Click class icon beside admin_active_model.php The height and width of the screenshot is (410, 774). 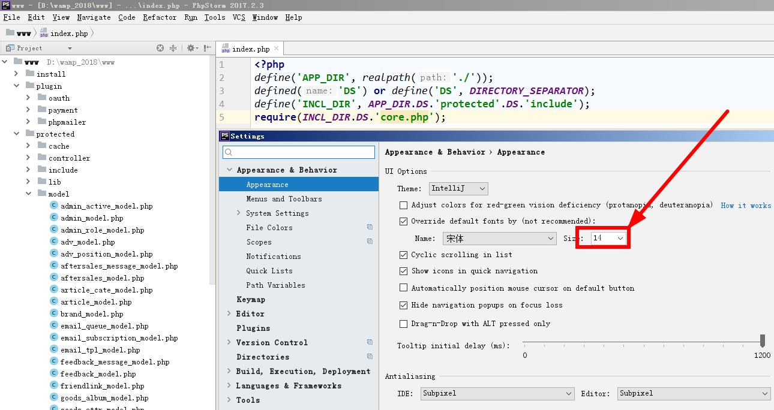[x=54, y=206]
